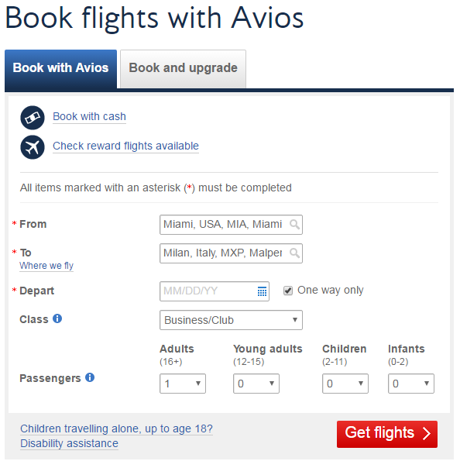This screenshot has height=468, width=460.
Task: Click the Class info icon
Action: [x=57, y=318]
